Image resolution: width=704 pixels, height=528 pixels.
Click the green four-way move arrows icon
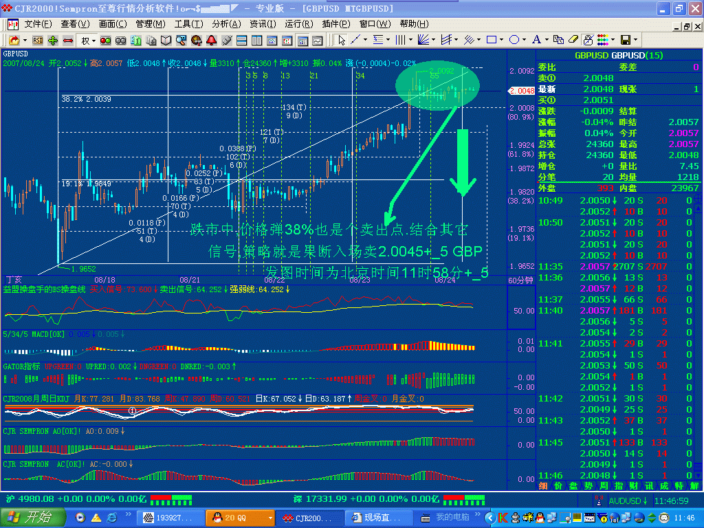click(x=53, y=41)
